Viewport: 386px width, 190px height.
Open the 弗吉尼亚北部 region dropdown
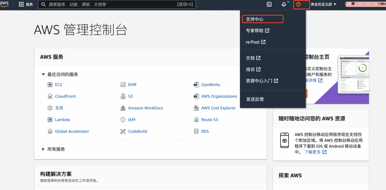(x=324, y=5)
